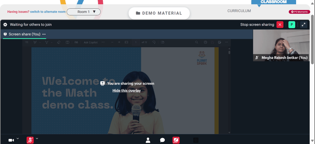
Task: Open the Room 1 dropdown
Action: [x=83, y=12]
